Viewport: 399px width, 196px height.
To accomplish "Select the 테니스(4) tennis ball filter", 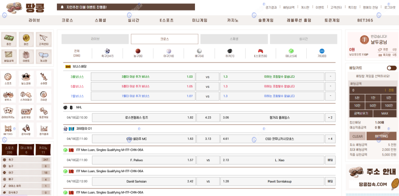I will 291,52.
